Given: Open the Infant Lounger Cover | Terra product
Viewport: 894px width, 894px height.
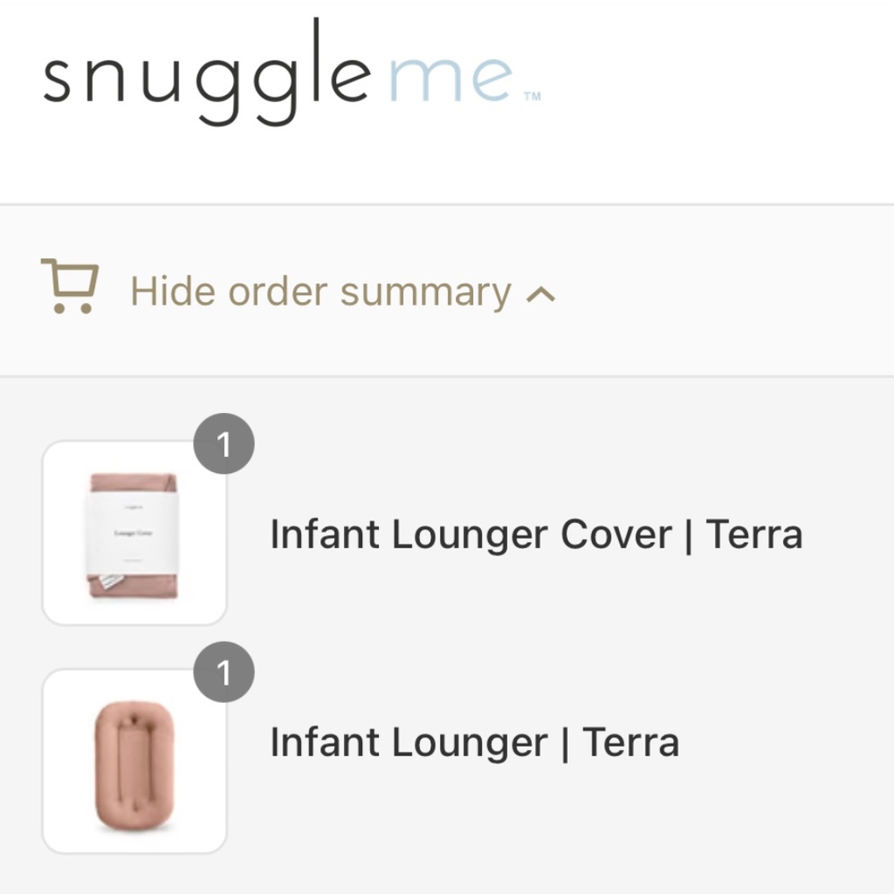Looking at the screenshot, I should pyautogui.click(x=536, y=534).
